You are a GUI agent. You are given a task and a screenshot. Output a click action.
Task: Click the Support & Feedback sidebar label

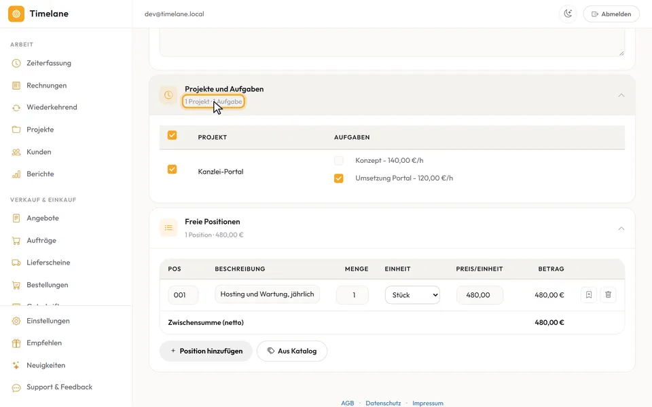point(60,387)
